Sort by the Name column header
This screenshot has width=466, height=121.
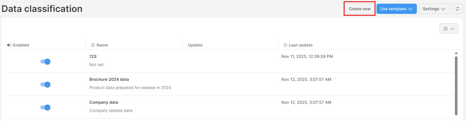(x=102, y=45)
